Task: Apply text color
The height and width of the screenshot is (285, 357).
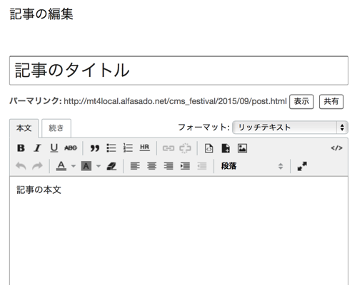Action: 61,166
